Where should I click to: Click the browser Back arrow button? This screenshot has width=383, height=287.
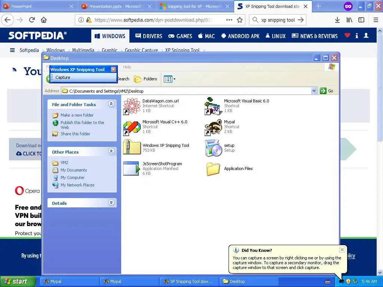tap(7, 20)
